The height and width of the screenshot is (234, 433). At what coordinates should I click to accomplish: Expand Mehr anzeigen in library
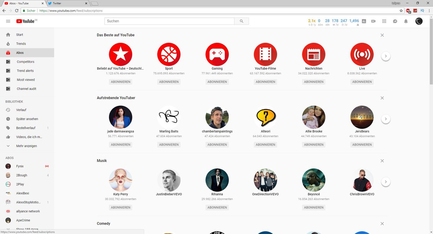[27, 146]
